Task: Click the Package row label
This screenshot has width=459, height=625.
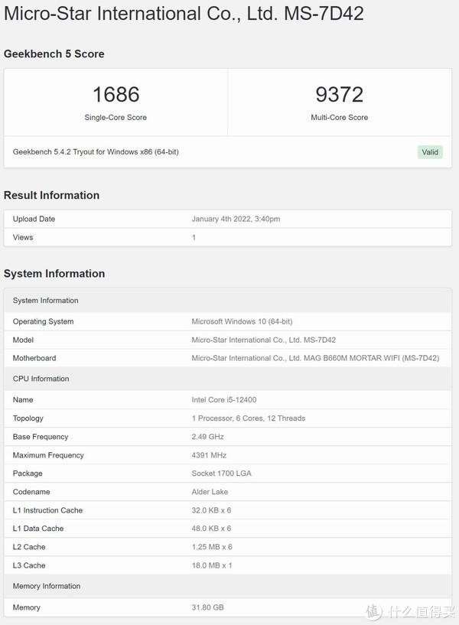Action: click(28, 473)
